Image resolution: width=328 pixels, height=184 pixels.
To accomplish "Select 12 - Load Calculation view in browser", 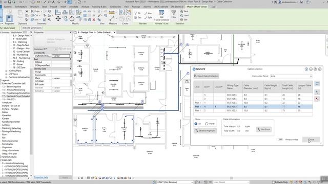I will tap(21, 52).
